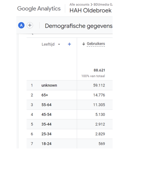This screenshot has width=148, height=173.
Task: Open the Alle accounts breadcrumb link
Action: [79, 4]
